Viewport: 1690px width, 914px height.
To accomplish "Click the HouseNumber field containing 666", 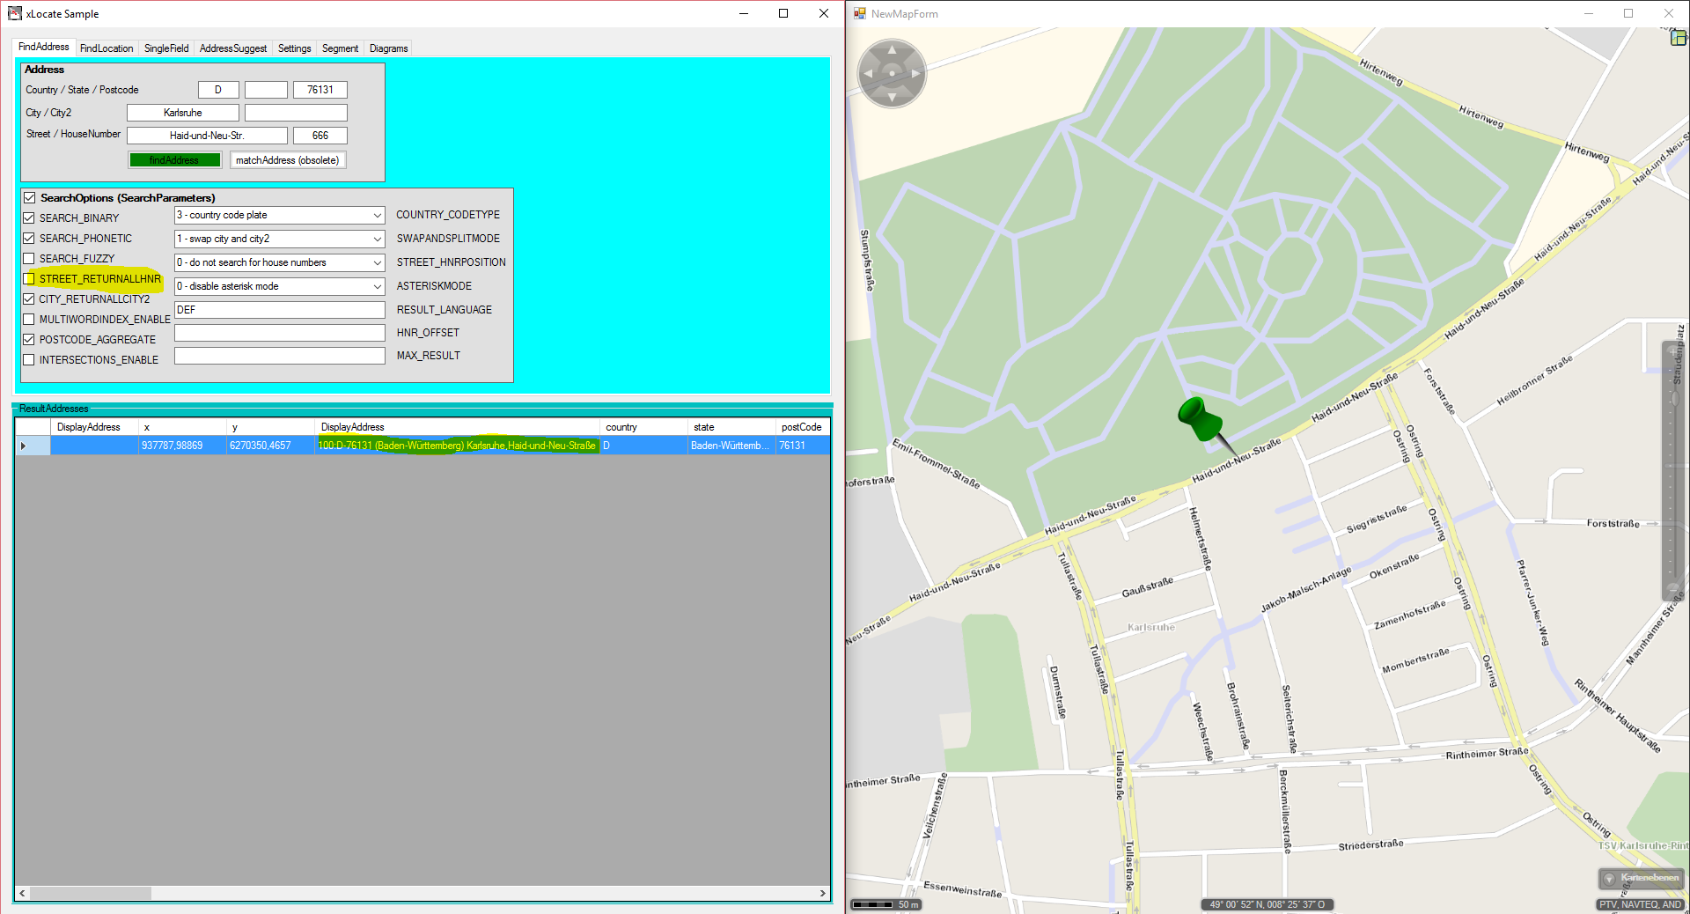I will point(320,136).
